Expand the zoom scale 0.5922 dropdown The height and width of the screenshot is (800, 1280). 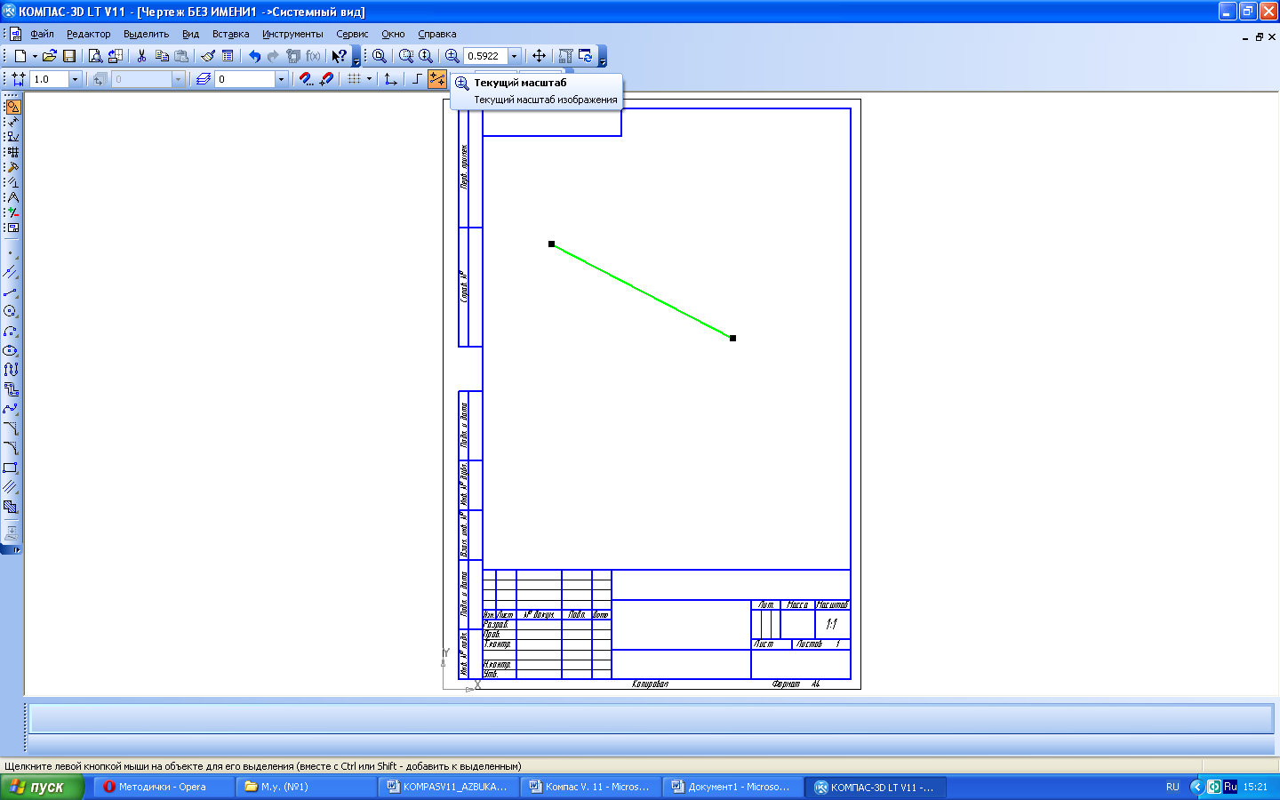pos(514,56)
